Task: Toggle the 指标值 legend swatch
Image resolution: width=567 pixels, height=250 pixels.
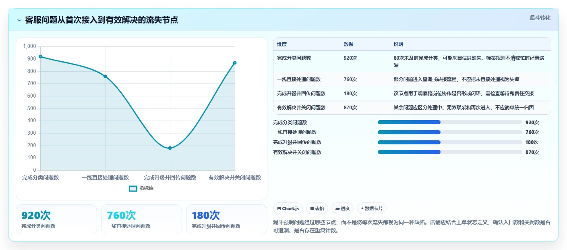Action: [133, 188]
